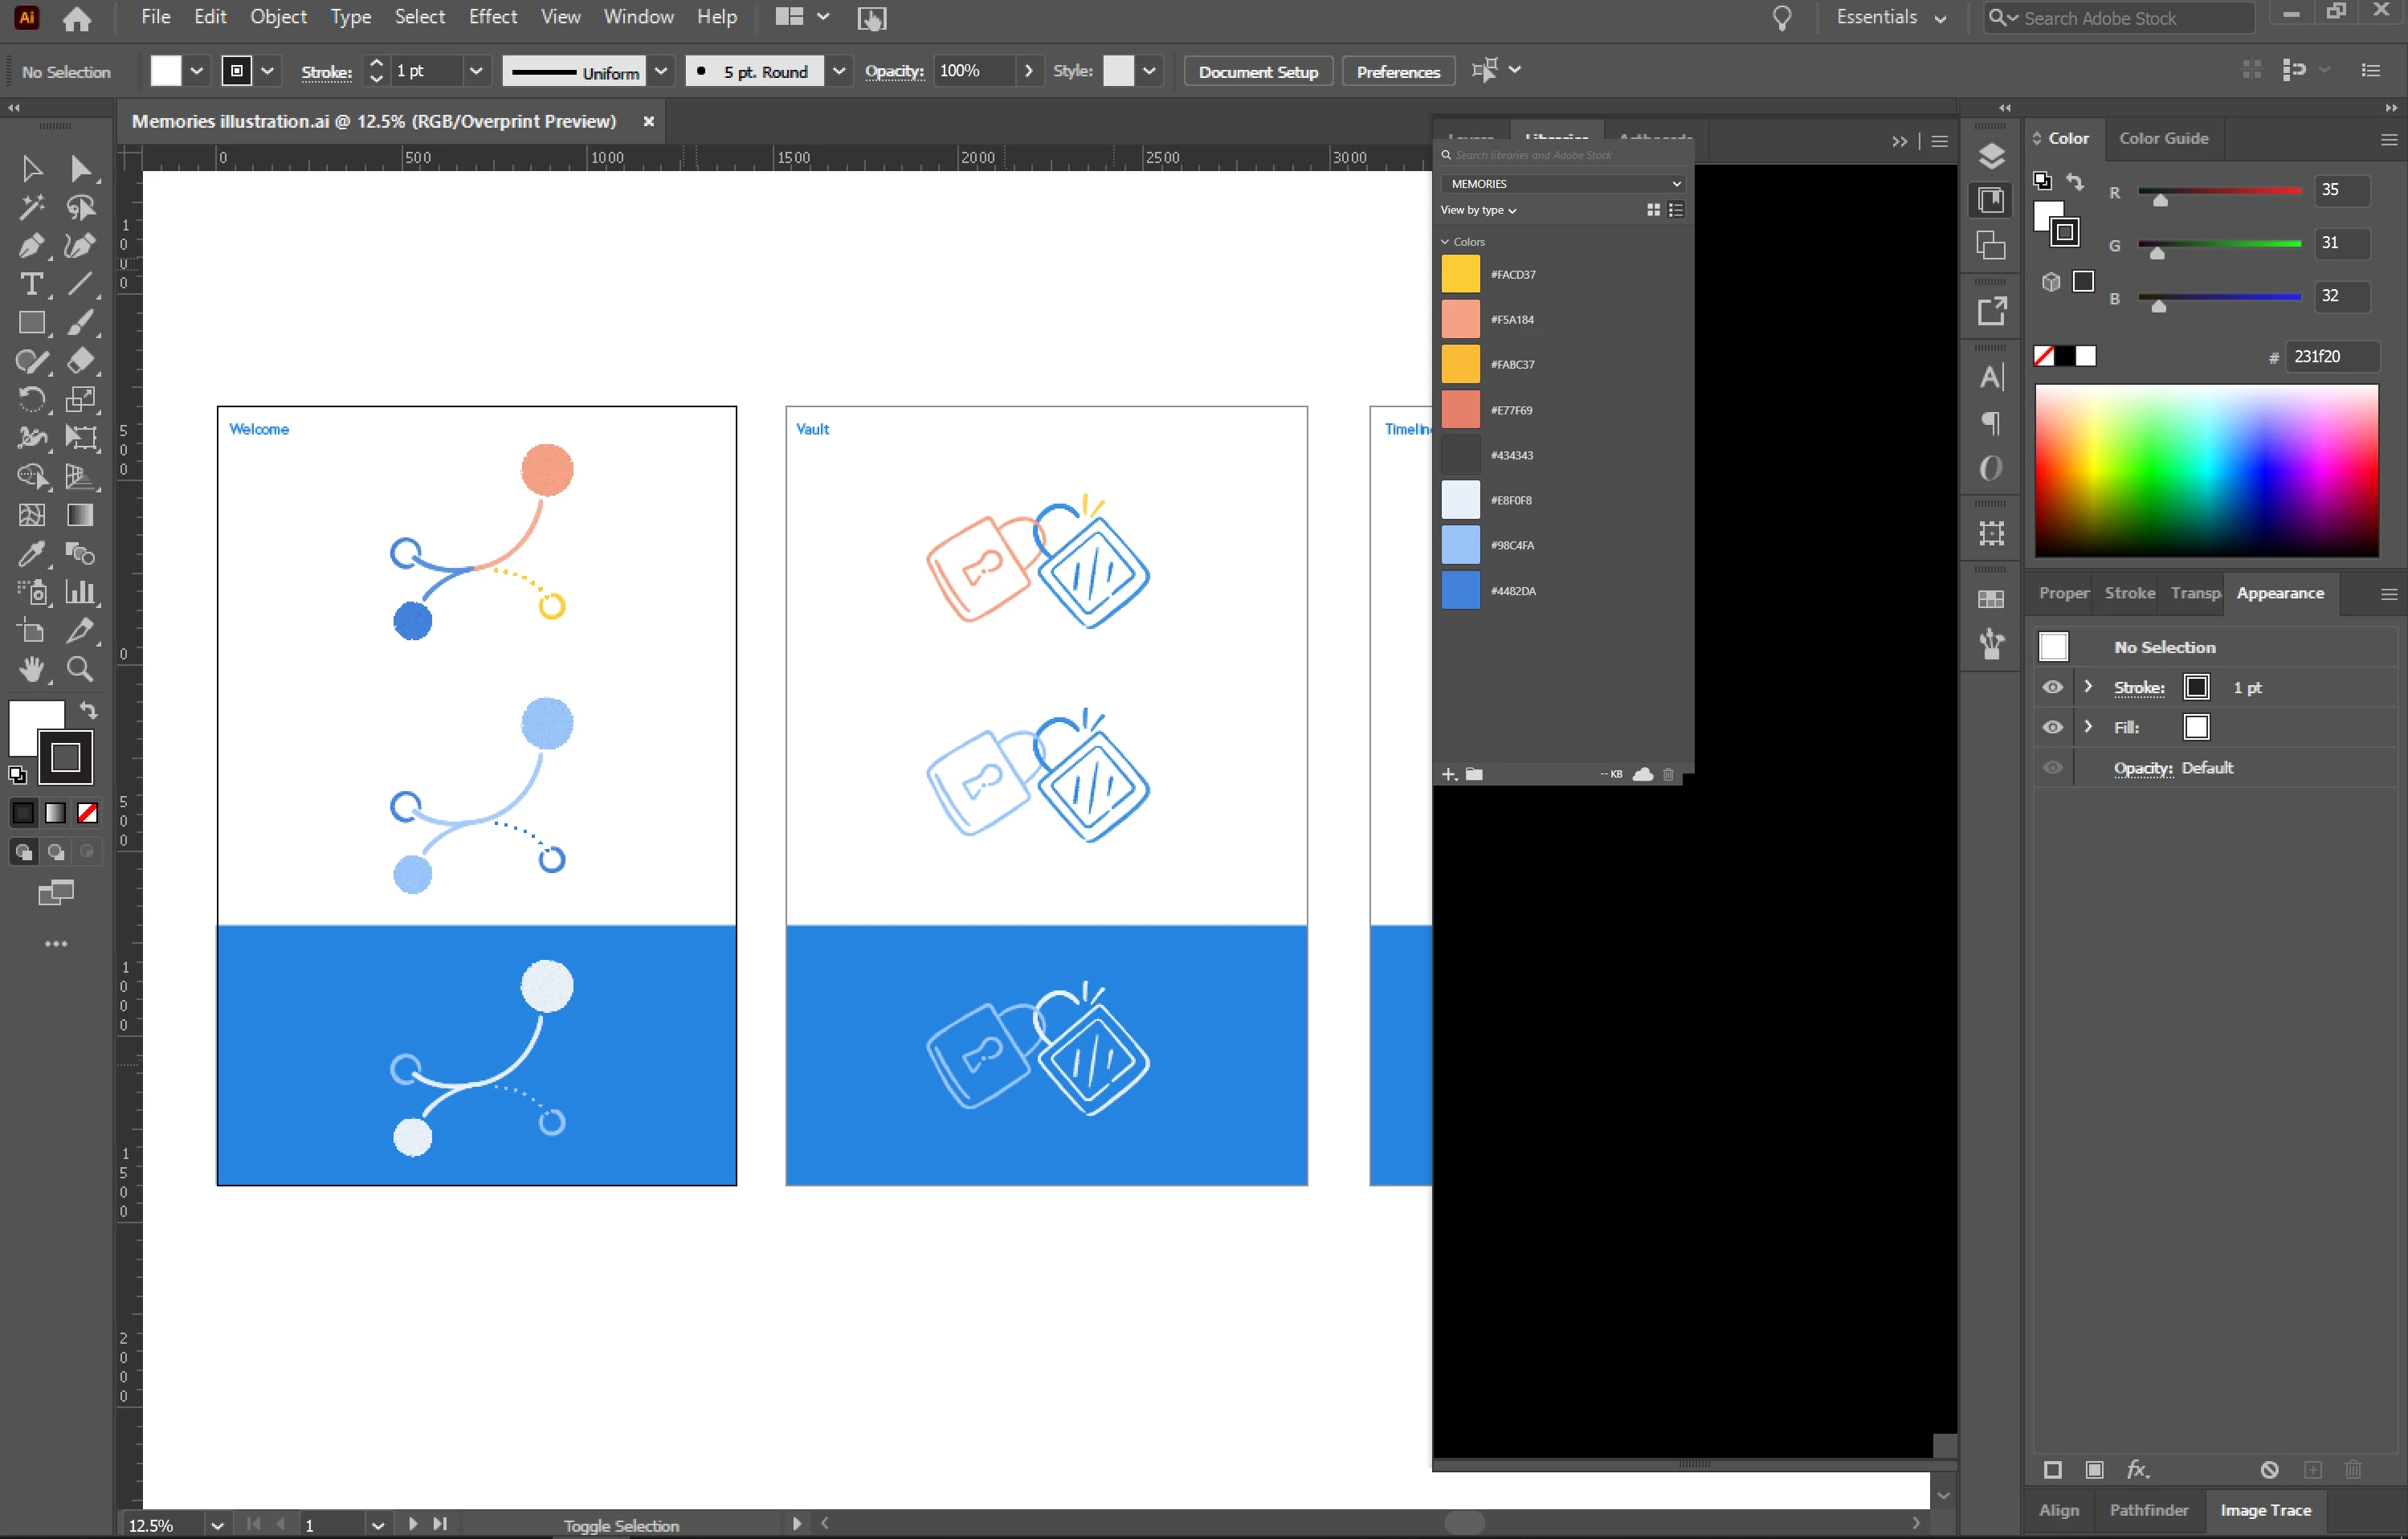Select the #4482DA color swatch
The height and width of the screenshot is (1539, 2408).
click(x=1460, y=590)
